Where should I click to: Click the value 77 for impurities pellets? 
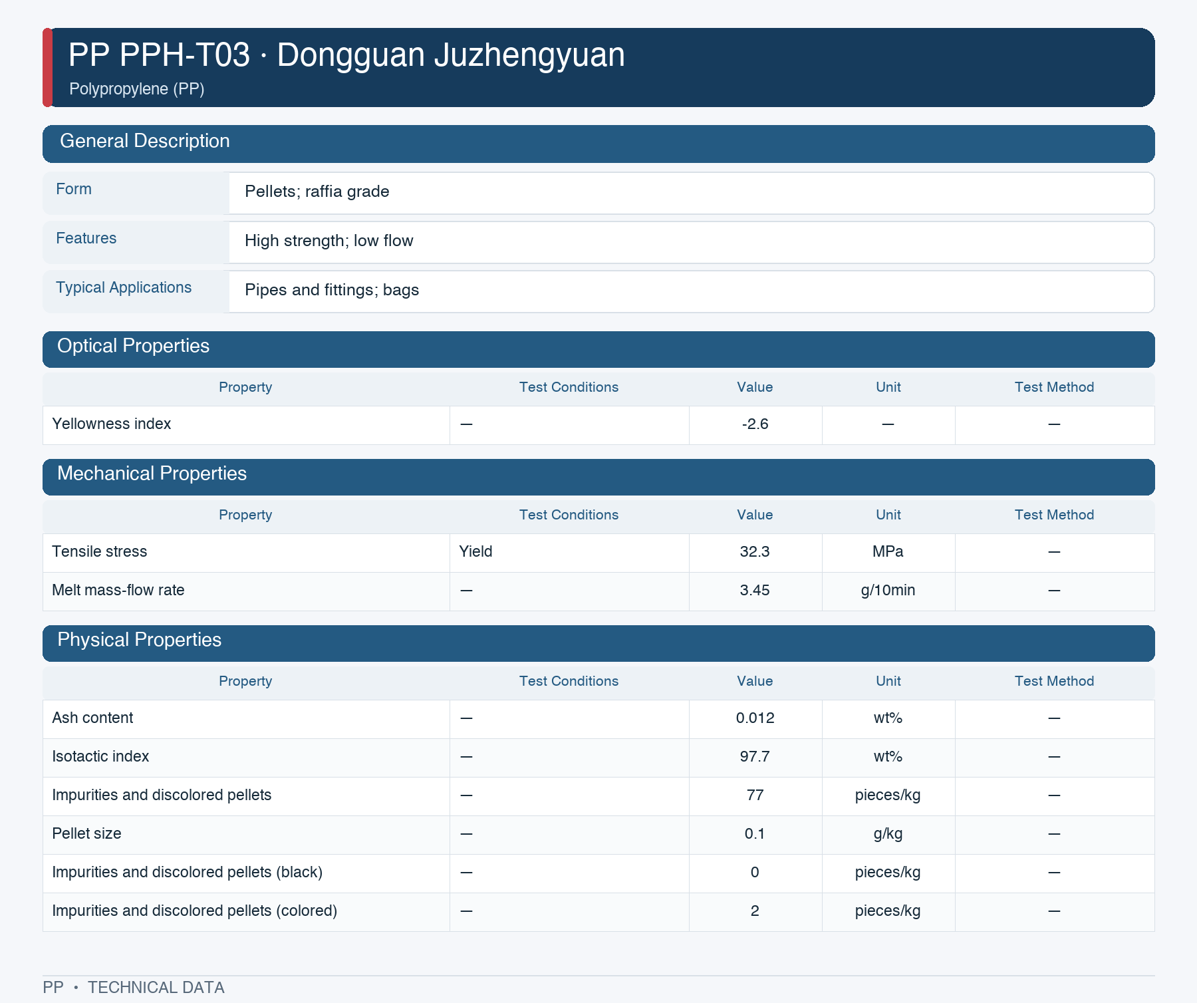(755, 795)
